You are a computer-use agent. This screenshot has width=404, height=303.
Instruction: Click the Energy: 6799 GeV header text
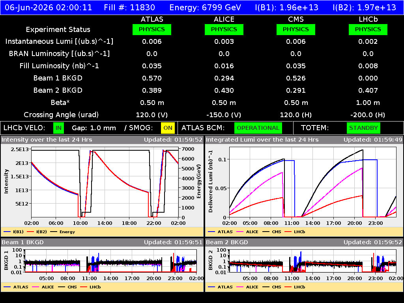[205, 7]
